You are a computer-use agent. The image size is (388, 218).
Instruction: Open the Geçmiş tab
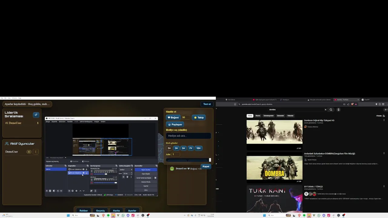click(100, 211)
